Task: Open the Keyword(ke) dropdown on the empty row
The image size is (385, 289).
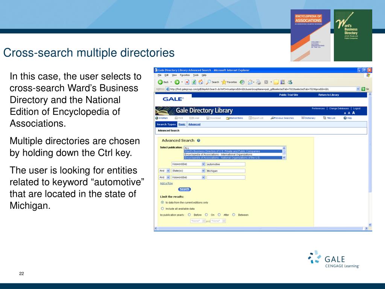Action: (x=188, y=178)
